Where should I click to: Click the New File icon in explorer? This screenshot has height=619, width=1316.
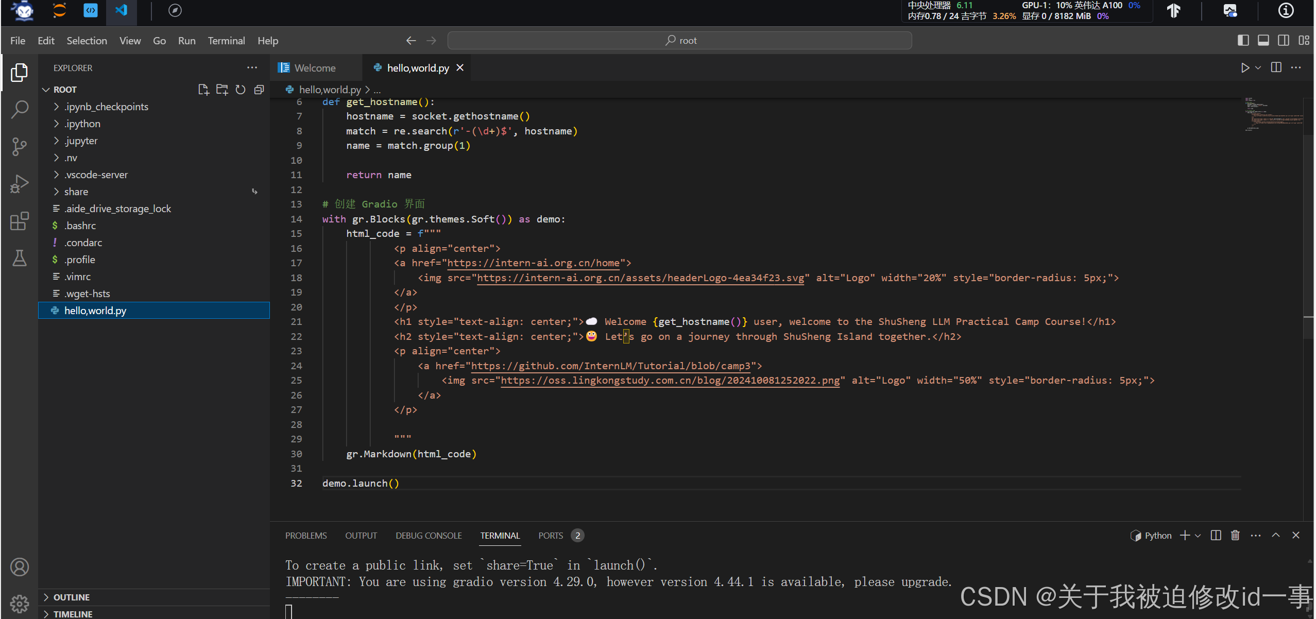203,90
